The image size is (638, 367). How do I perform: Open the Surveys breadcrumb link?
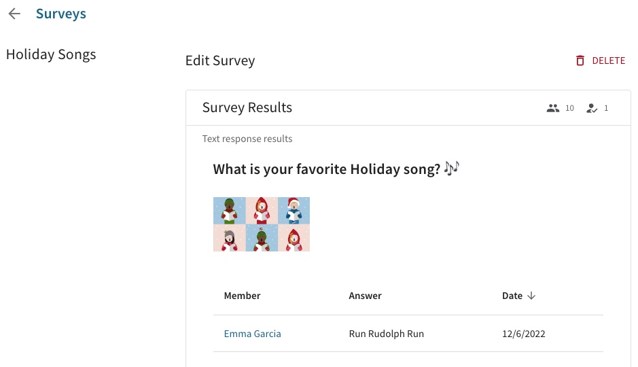(x=61, y=14)
